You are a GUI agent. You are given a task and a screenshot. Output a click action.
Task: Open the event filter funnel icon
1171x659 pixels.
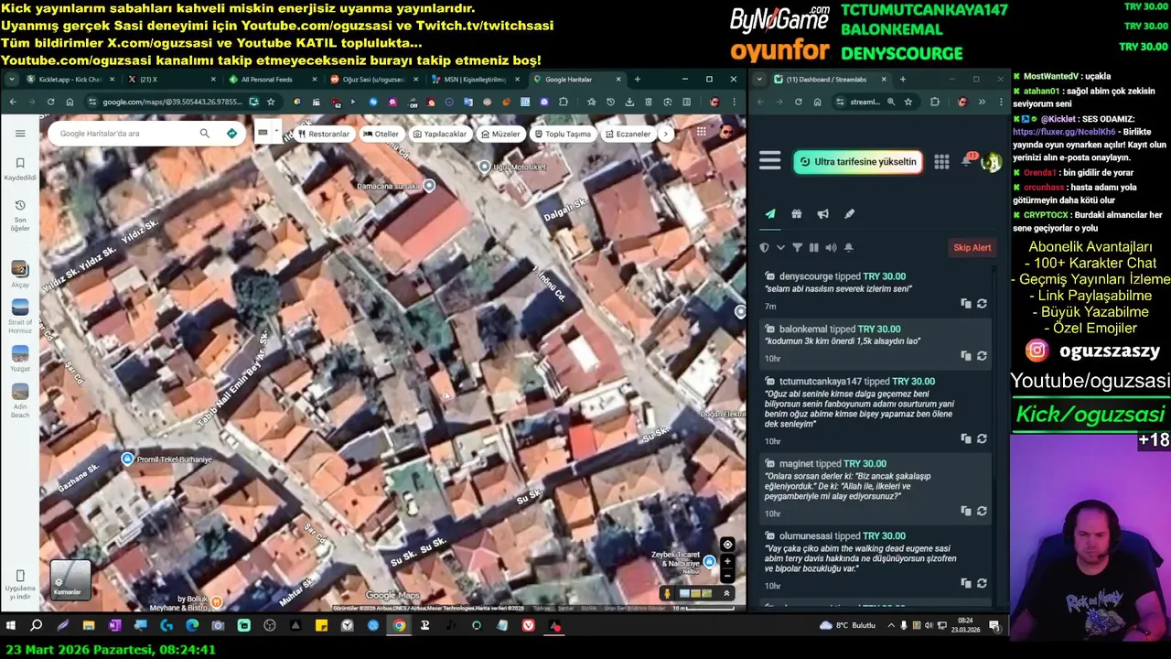click(797, 247)
